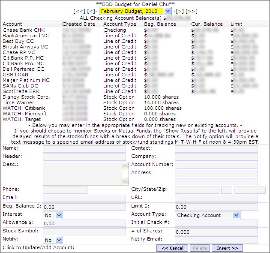Click inside the Desc. text area

(82, 173)
